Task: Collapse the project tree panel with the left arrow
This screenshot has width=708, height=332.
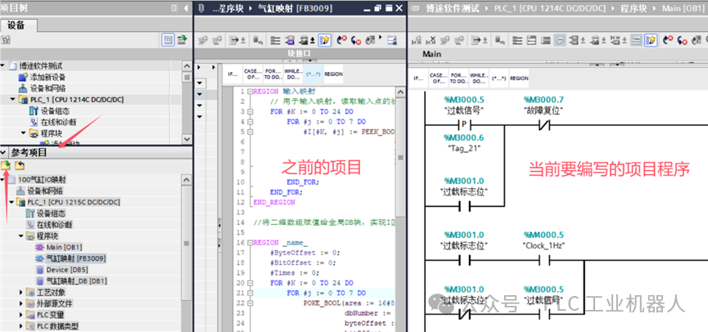Action: (186, 8)
